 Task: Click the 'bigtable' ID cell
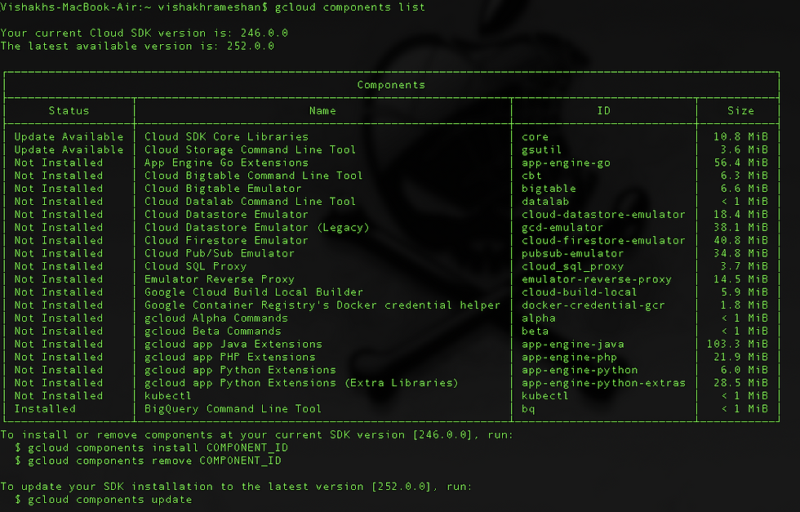point(549,189)
